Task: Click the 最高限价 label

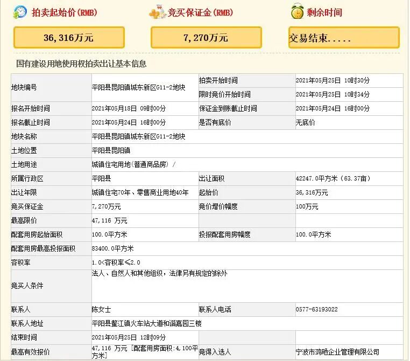Action: [24, 221]
